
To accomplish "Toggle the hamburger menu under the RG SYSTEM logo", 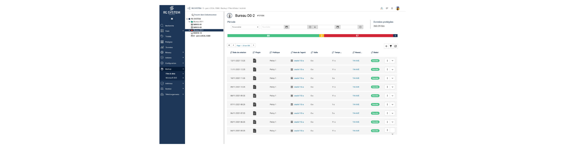I will [172, 19].
